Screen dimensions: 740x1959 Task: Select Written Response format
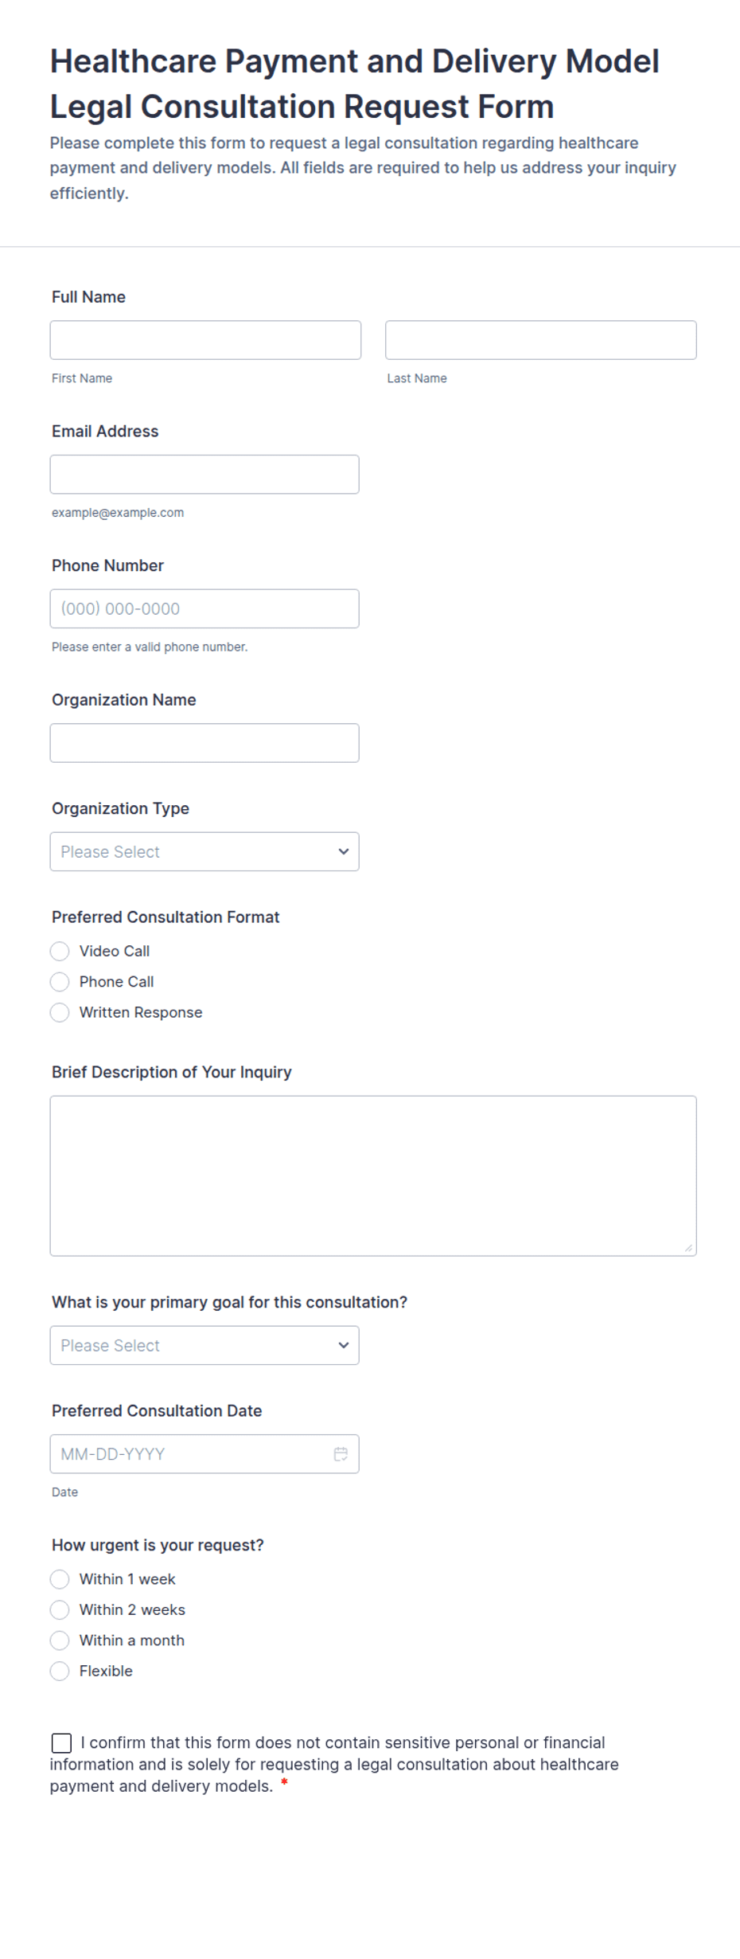pyautogui.click(x=60, y=1012)
